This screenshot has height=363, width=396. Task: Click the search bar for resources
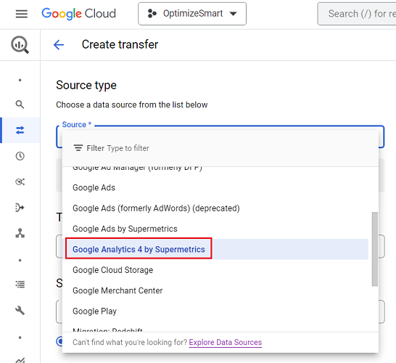(357, 14)
